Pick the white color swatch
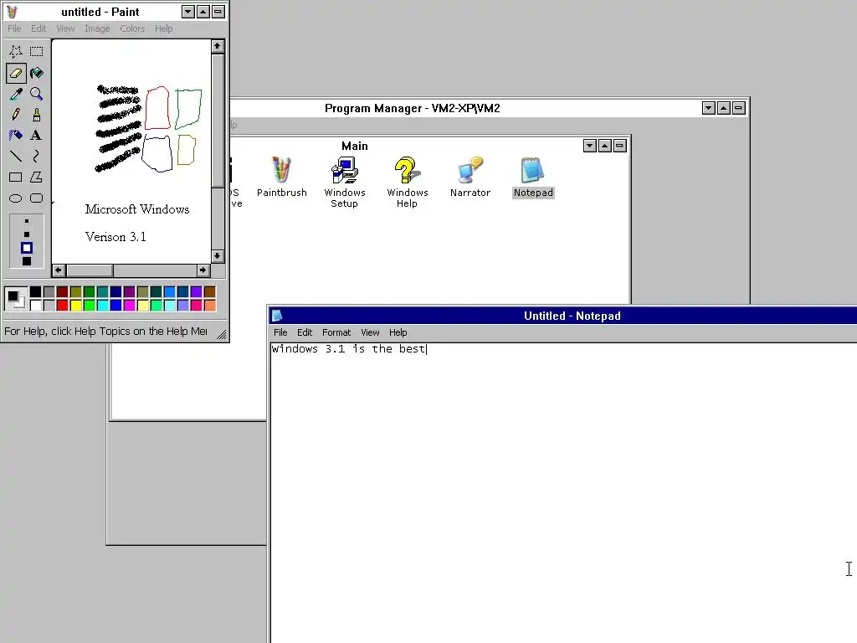This screenshot has height=643, width=857. click(35, 305)
